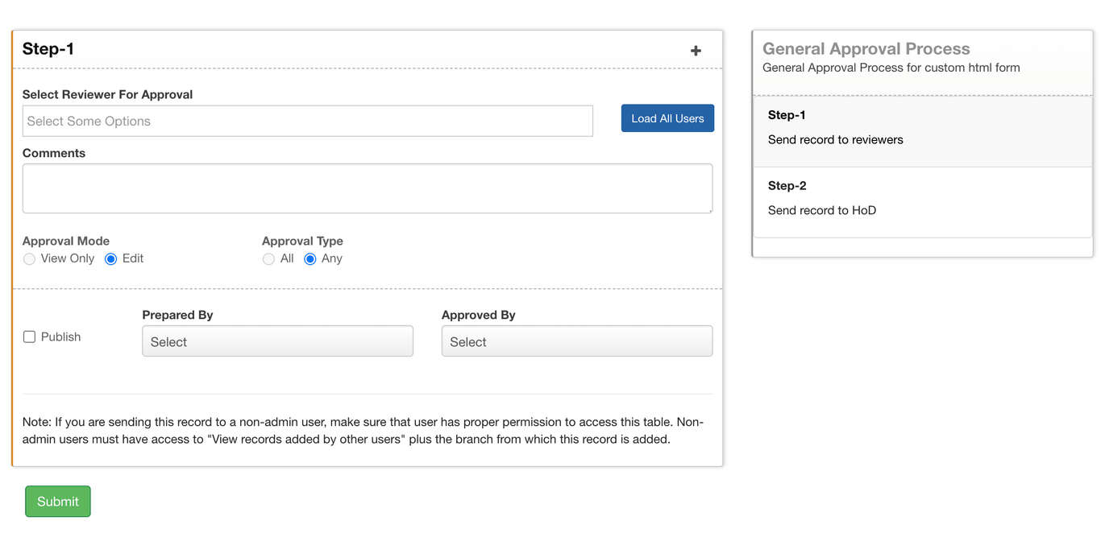Open the Approved By dropdown
Screen dimensions: 1101x533
(577, 341)
